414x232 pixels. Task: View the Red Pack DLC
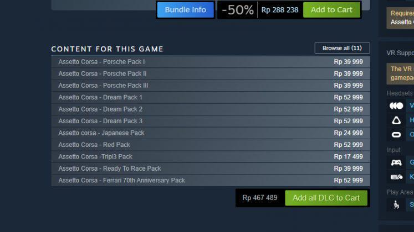coord(211,145)
